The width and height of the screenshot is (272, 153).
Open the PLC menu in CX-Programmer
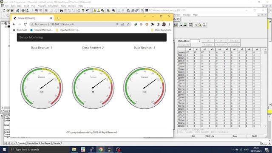[x=33, y=6]
